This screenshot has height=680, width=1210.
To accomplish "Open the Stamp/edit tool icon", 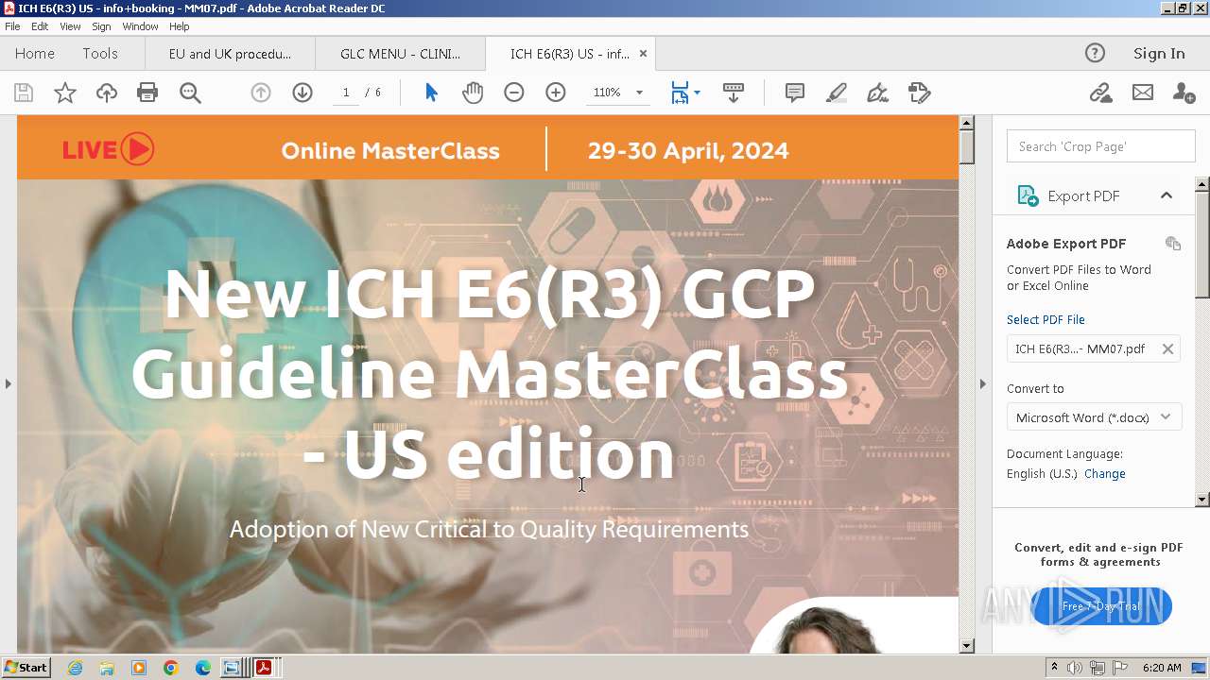I will [920, 93].
